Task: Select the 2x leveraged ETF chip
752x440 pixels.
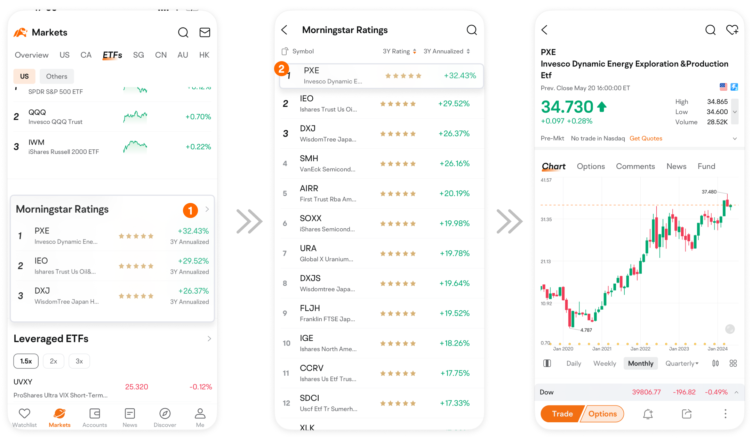Action: pos(54,361)
